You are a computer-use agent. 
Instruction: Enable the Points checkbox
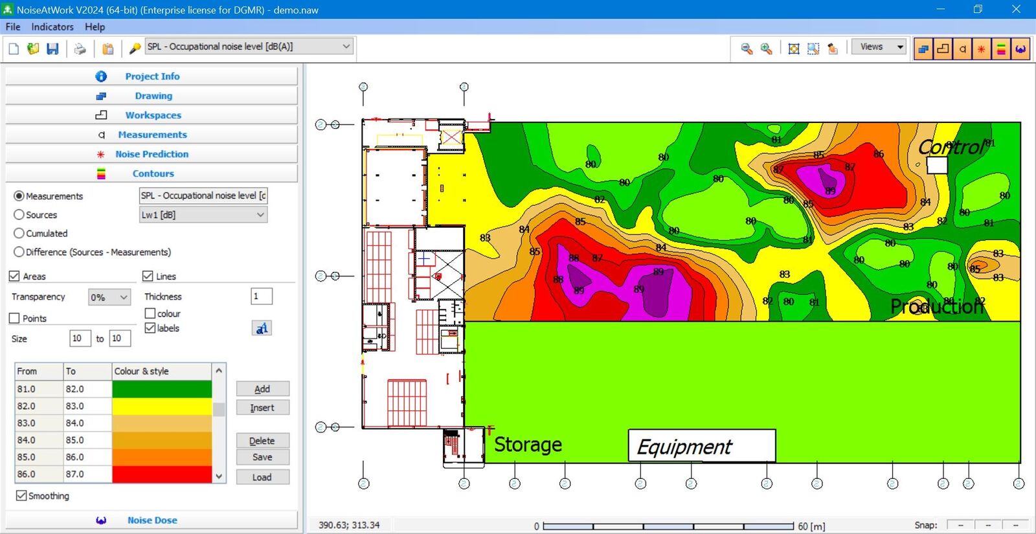coord(14,318)
